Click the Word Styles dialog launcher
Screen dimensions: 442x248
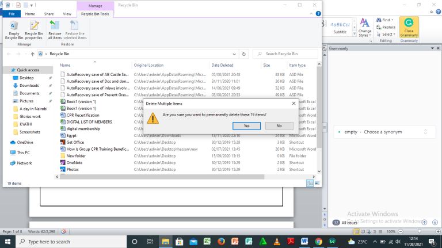371,41
